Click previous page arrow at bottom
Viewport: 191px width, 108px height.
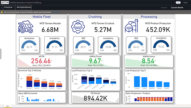click(1, 106)
